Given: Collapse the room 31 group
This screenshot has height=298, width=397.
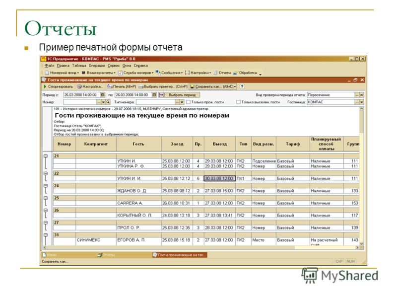Looking at the screenshot, I should pyautogui.click(x=46, y=235).
